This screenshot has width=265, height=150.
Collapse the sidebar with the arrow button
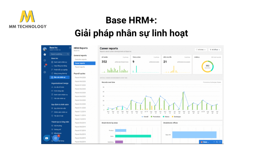point(70,48)
